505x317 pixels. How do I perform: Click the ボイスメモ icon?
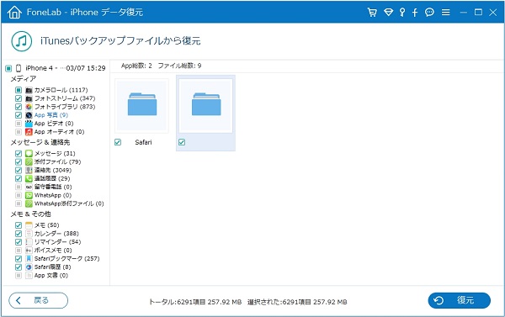[29, 251]
